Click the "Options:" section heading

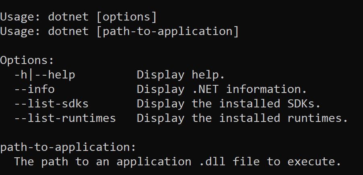tap(27, 60)
